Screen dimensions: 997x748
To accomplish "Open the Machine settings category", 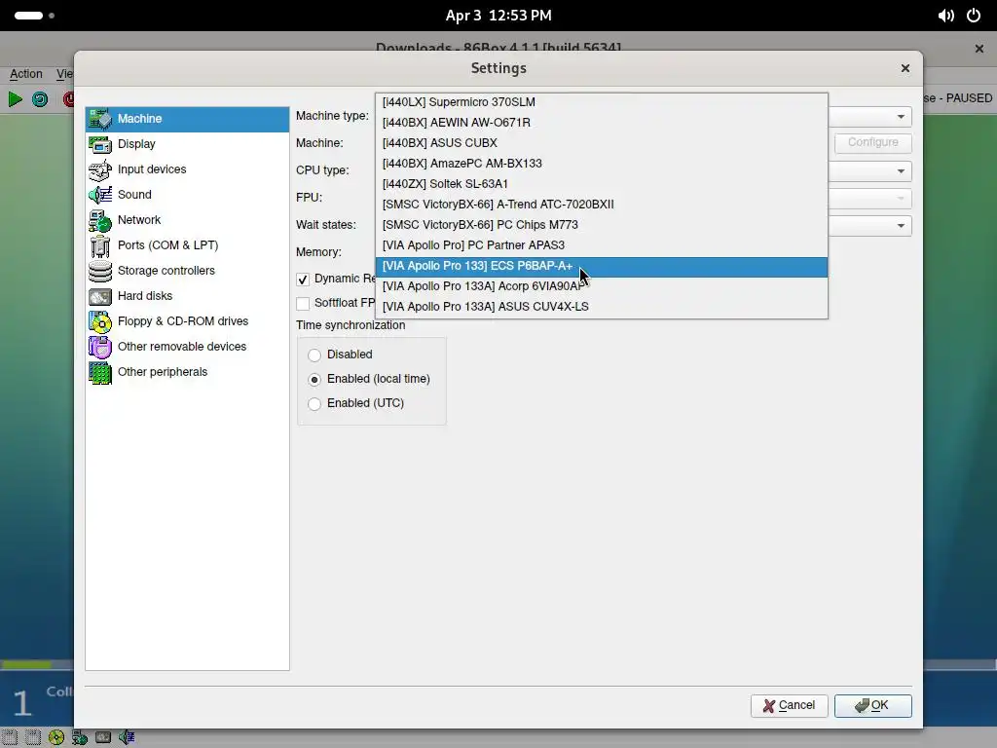I will (187, 119).
